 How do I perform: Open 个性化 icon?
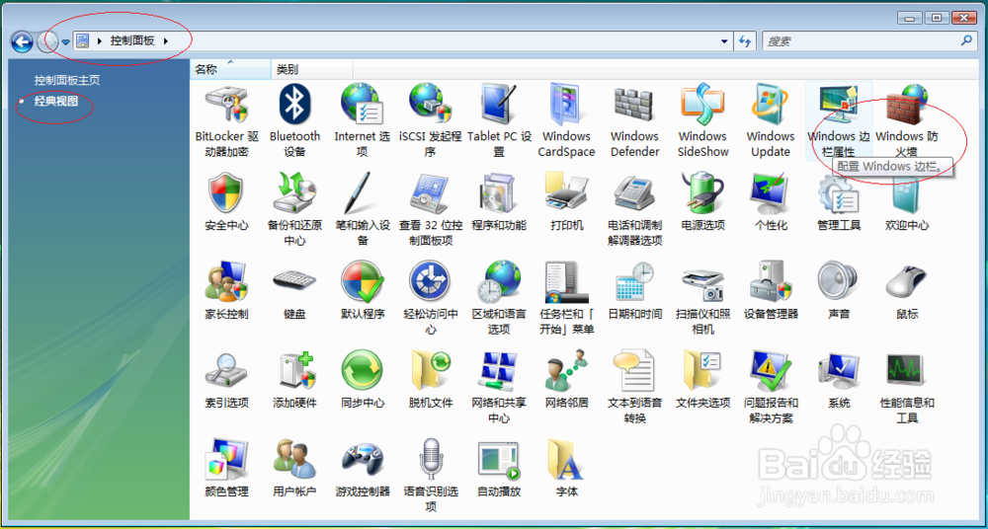click(x=771, y=193)
